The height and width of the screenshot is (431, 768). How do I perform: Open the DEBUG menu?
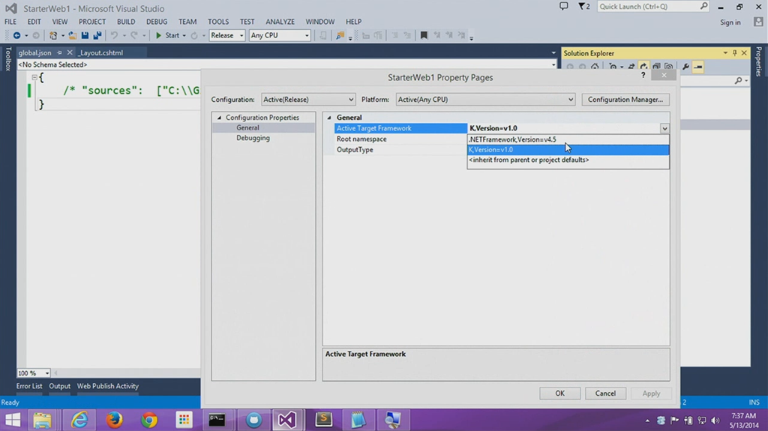click(x=157, y=22)
